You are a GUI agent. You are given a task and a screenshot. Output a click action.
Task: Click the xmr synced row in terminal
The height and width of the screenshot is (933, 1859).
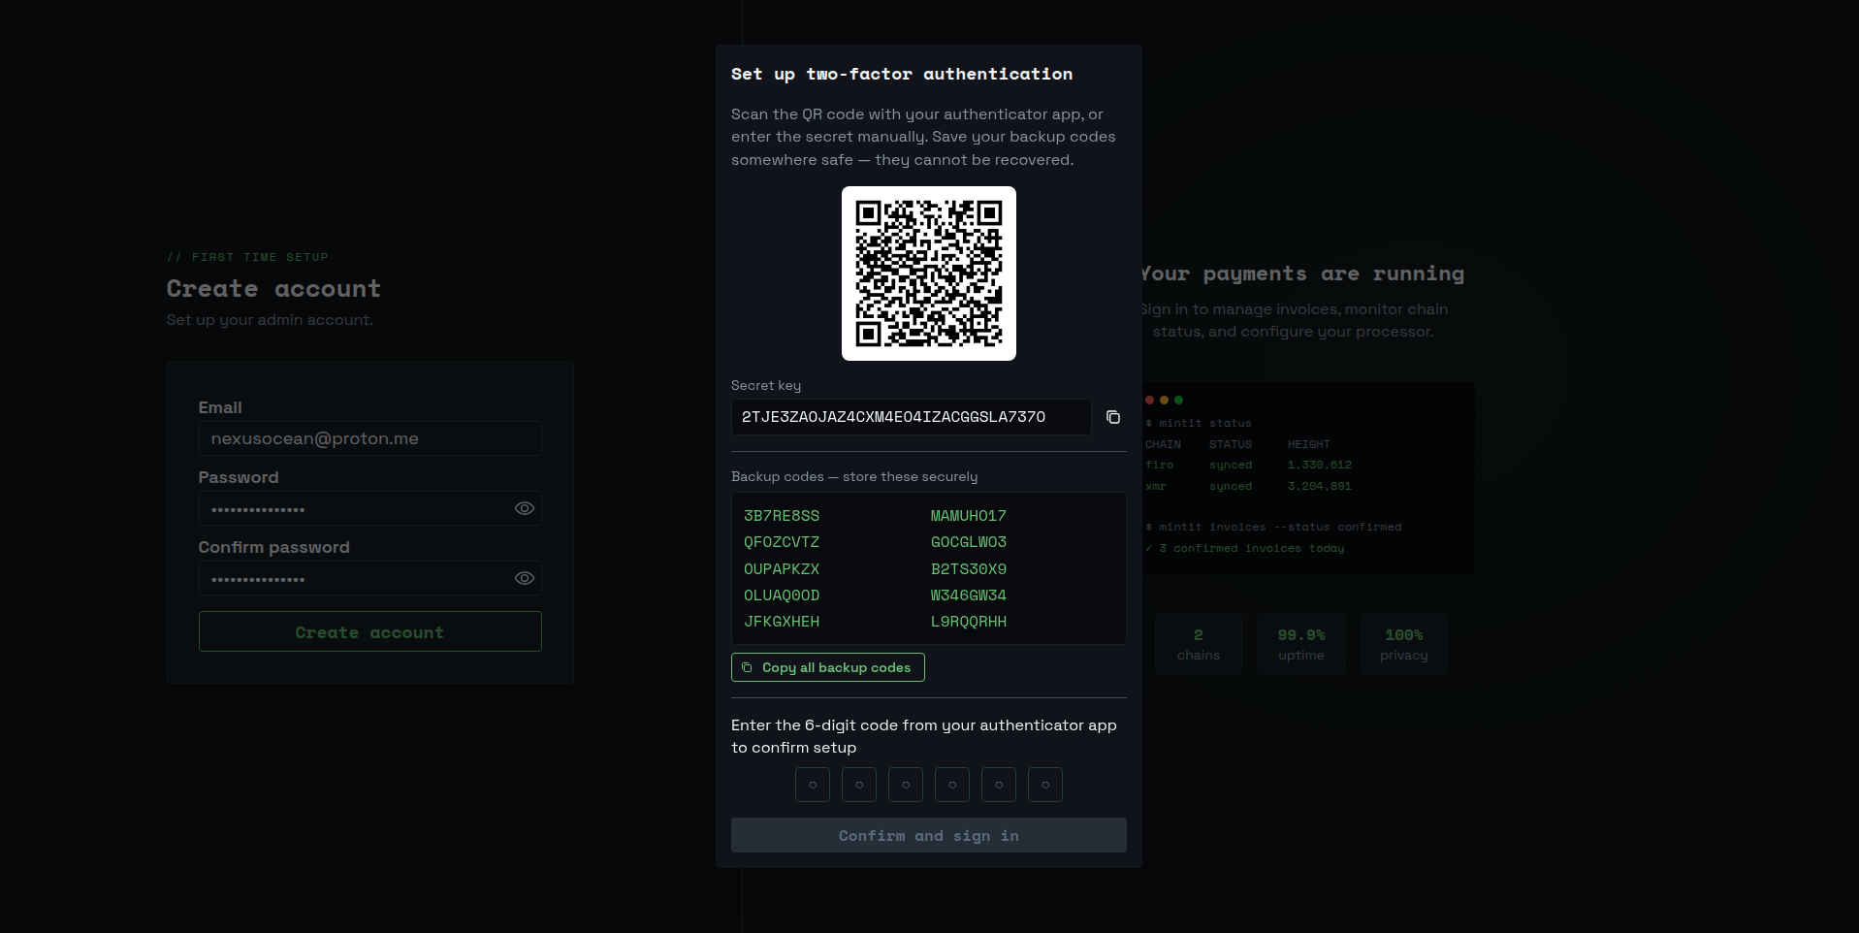[x=1249, y=486]
